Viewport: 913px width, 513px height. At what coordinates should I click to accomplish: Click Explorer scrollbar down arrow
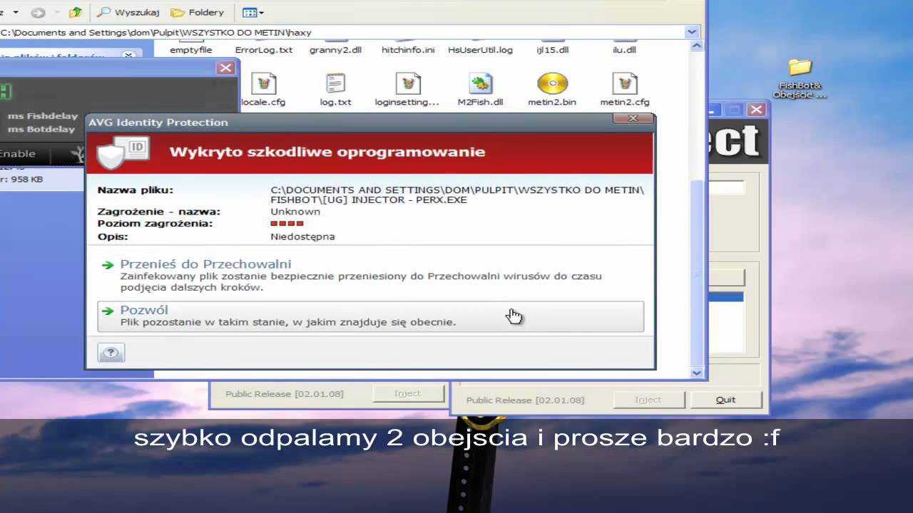coord(698,373)
